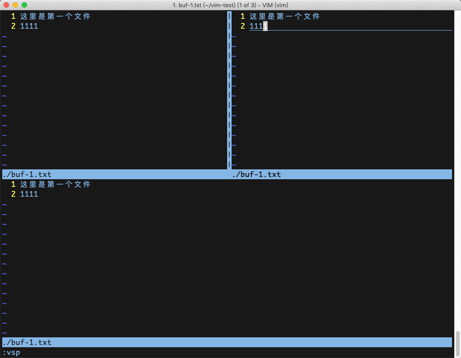Select top-right pane's ./buf-1.txt status line
Screen dimensions: 461x358
(256, 174)
